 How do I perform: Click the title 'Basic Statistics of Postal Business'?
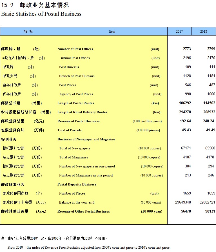[41, 14]
